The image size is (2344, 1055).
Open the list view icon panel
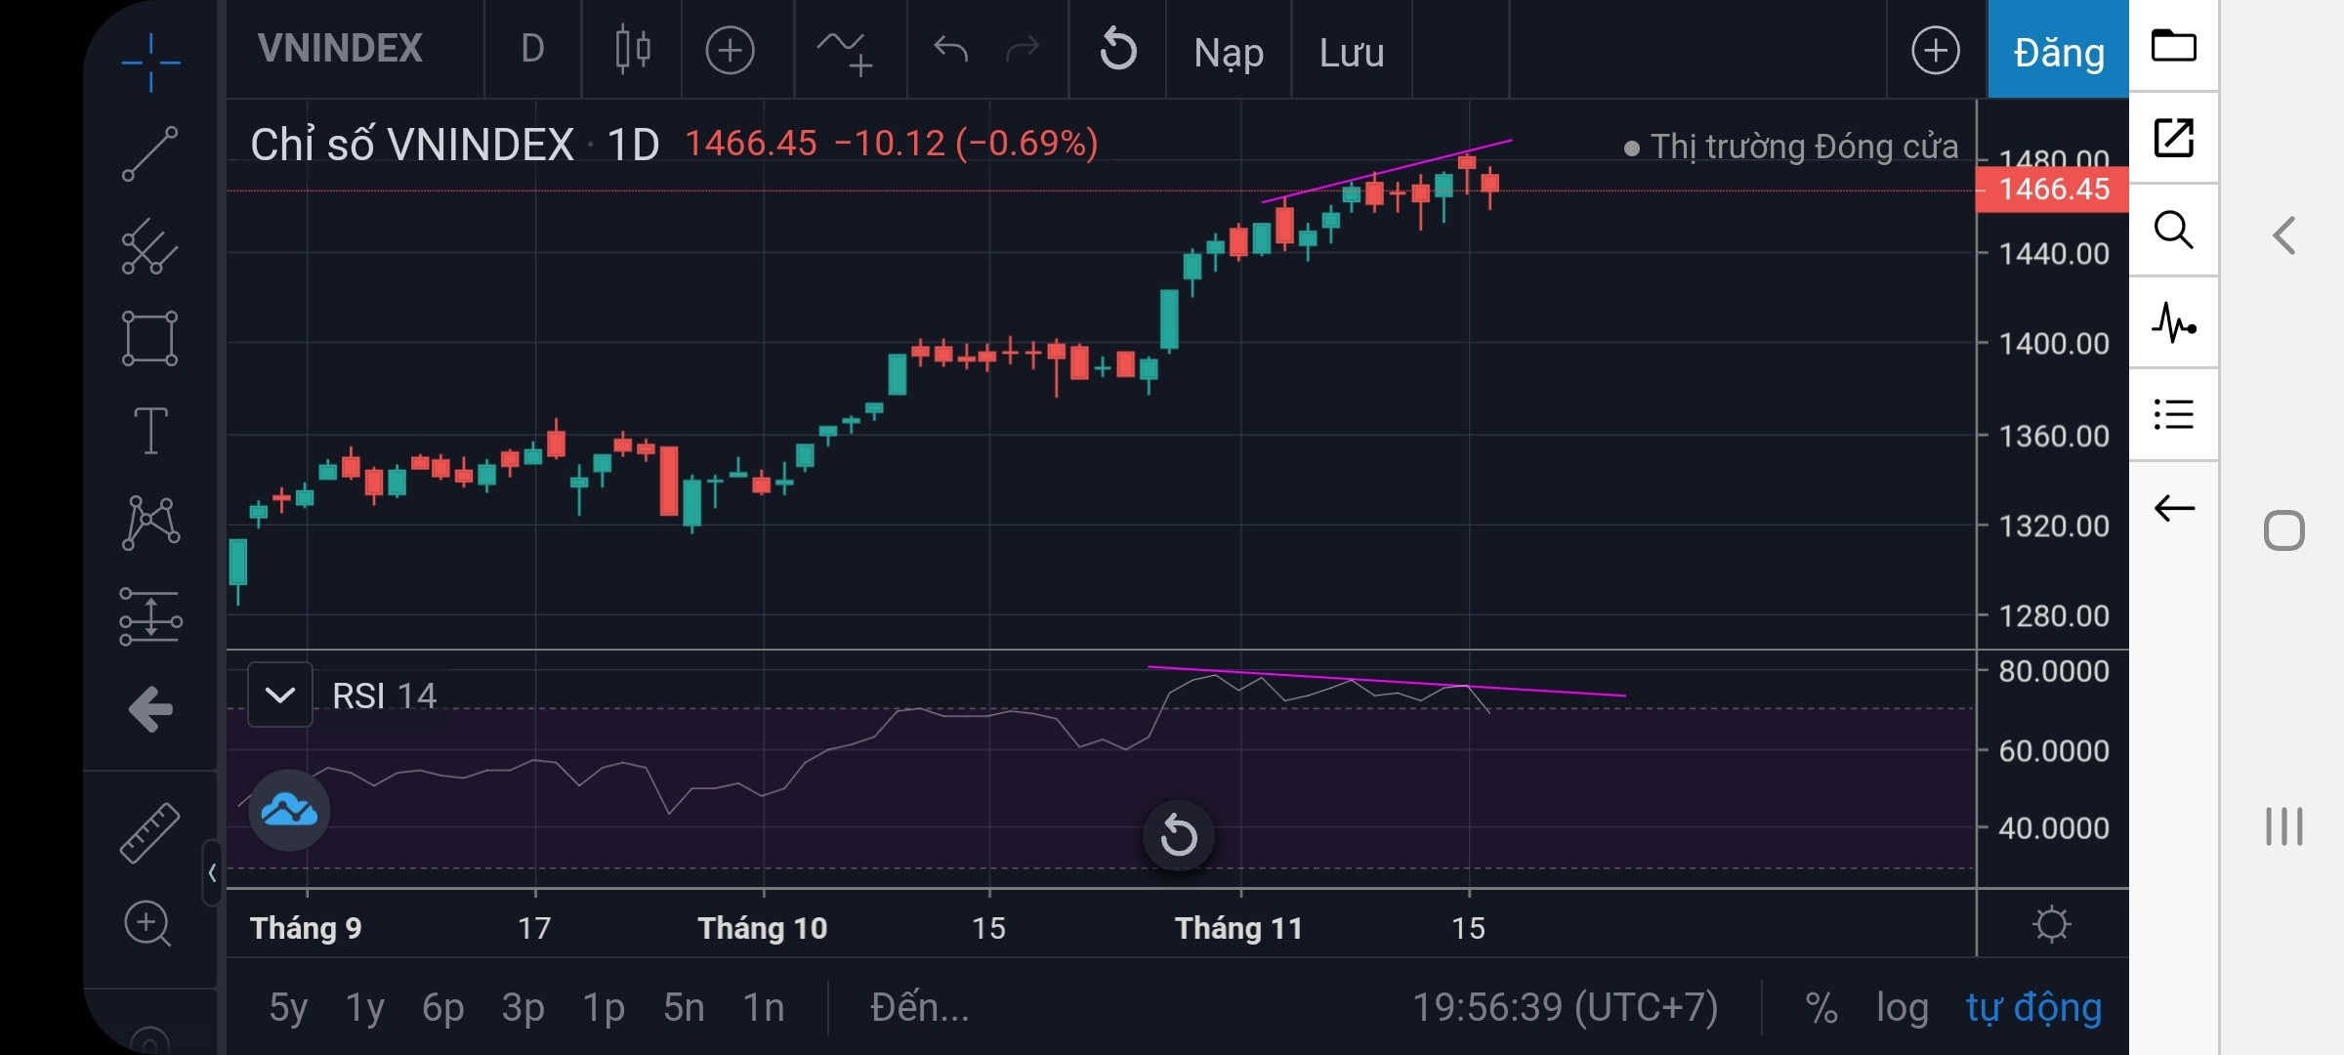point(2174,414)
